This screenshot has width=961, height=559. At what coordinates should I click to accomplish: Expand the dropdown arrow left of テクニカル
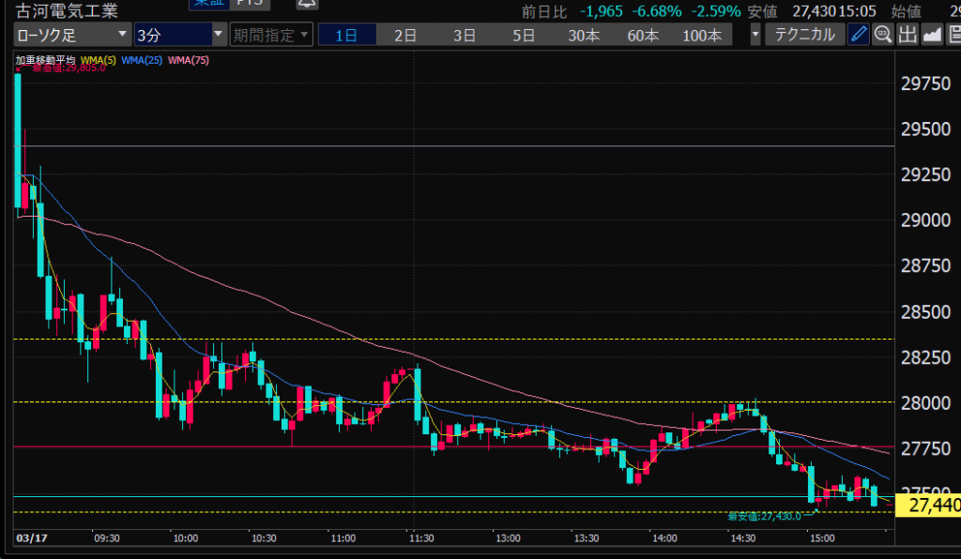click(755, 36)
